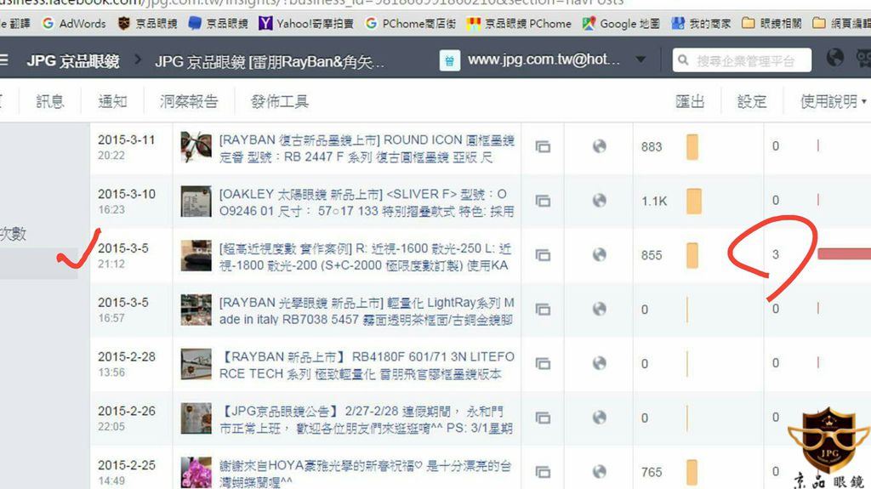
Task: Click the AdWords Google favicon
Action: [48, 23]
